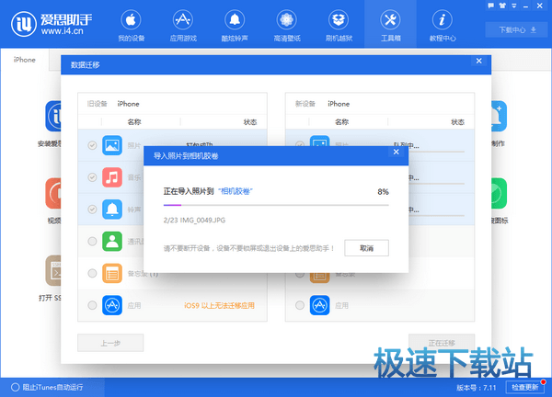Close the 数据迁移 dialog
This screenshot has height=397, width=552.
click(478, 61)
